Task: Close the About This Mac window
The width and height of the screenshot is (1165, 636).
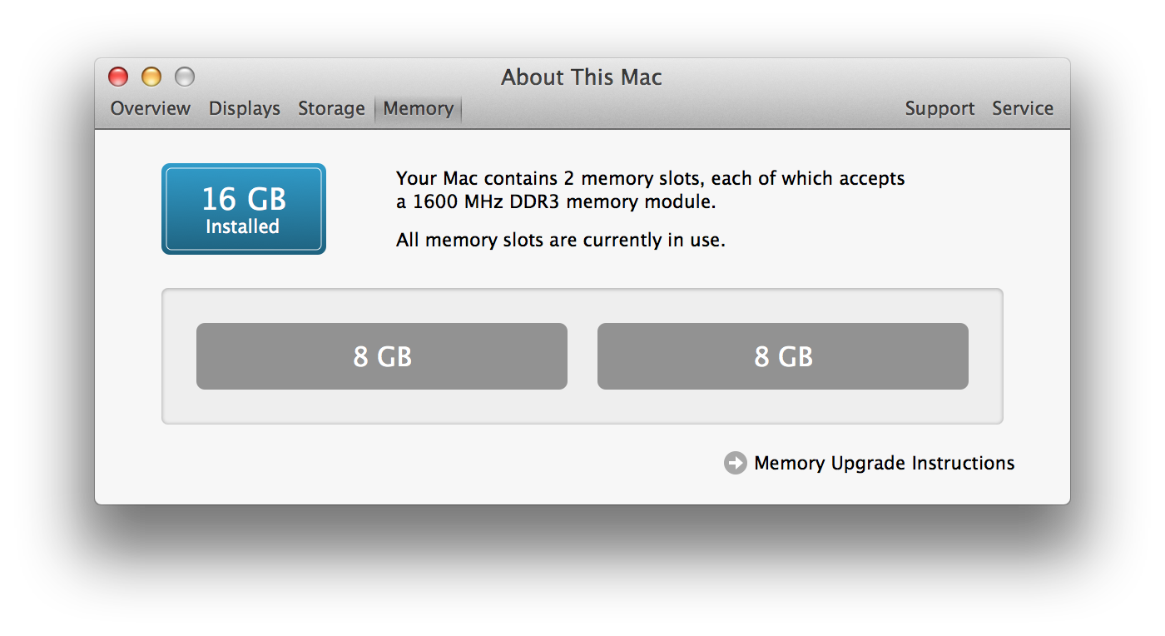Action: (118, 77)
